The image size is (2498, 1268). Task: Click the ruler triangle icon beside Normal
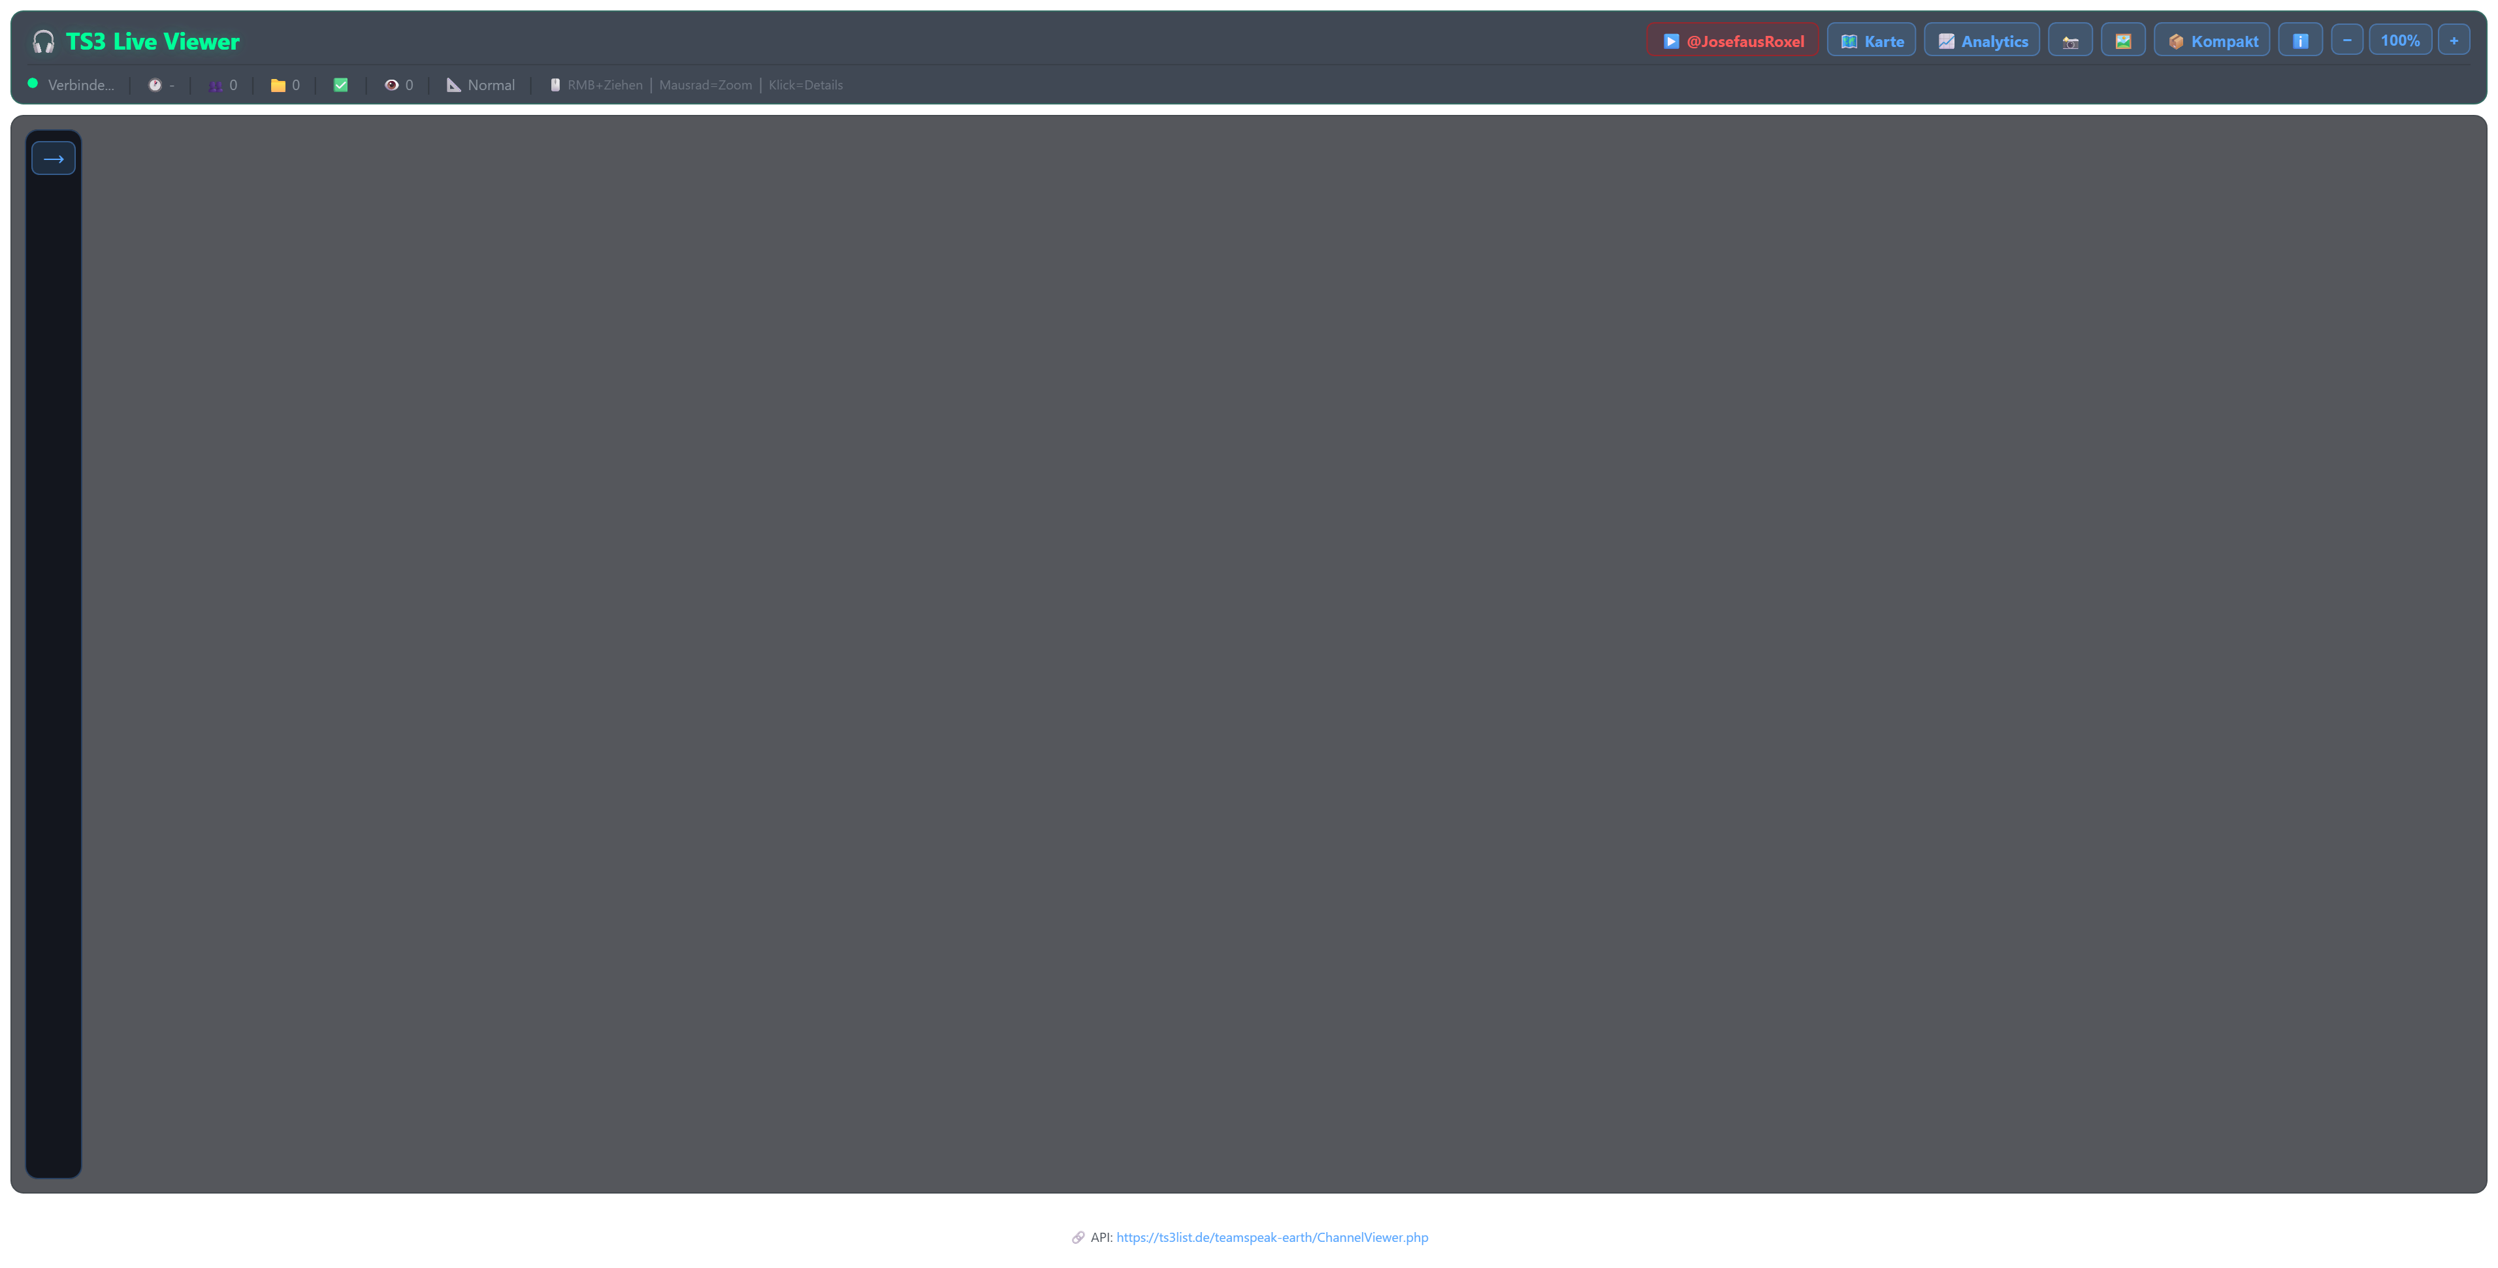[x=453, y=86]
